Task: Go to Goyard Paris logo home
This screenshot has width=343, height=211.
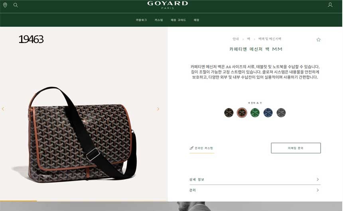Action: coord(168,5)
